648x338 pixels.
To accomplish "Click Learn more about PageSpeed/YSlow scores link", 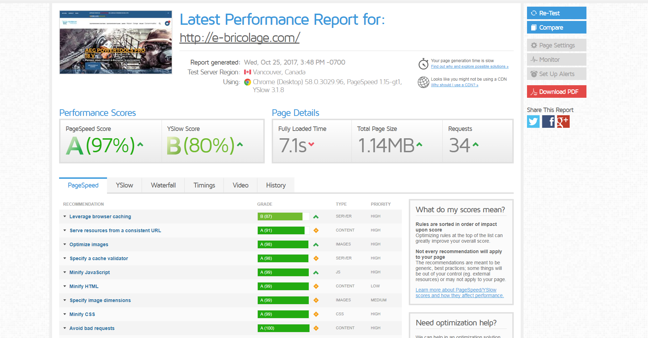I will coord(460,293).
